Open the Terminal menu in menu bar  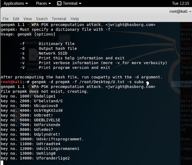59,19
